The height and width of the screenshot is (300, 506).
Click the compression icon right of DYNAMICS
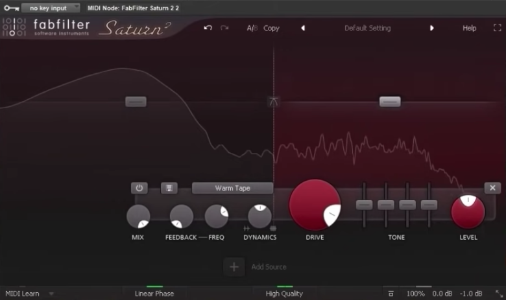coord(273,229)
